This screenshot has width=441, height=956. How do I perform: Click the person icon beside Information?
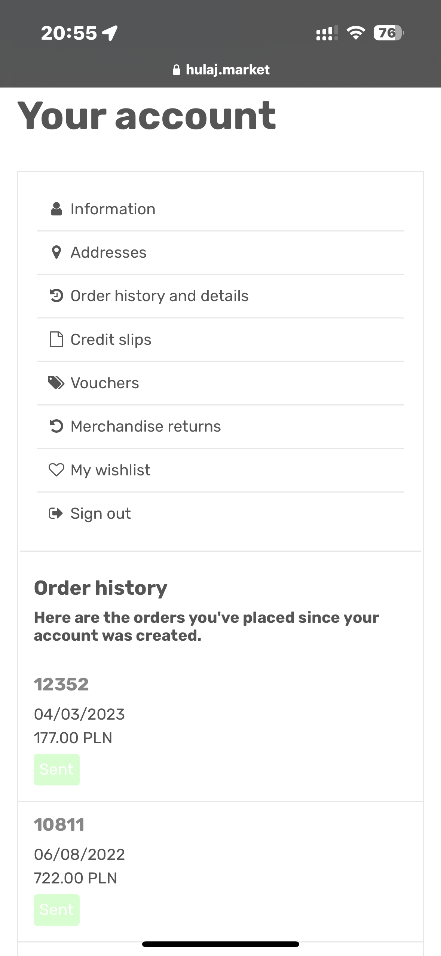56,209
